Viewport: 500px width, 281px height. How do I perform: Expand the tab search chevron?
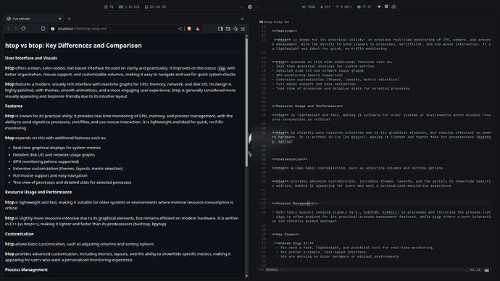[x=242, y=19]
